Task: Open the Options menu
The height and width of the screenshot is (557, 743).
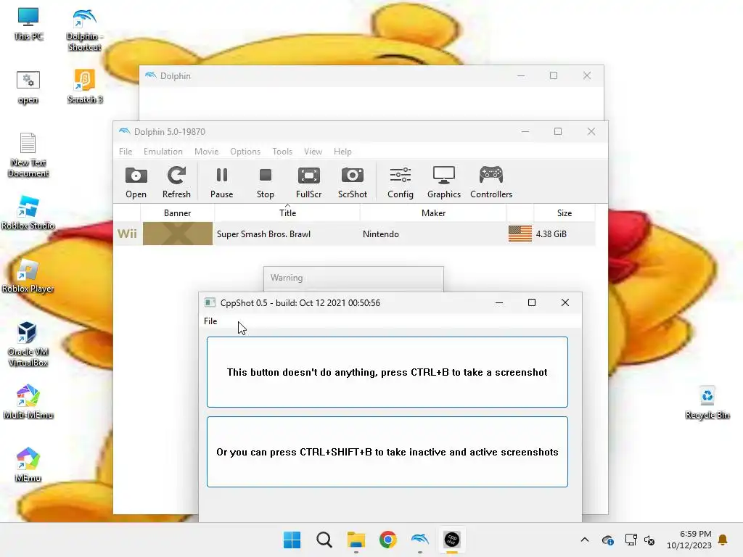Action: tap(245, 152)
